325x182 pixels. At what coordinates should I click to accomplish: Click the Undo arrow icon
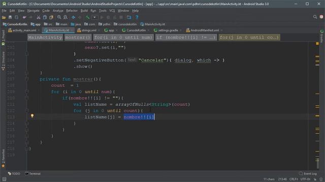point(24,17)
